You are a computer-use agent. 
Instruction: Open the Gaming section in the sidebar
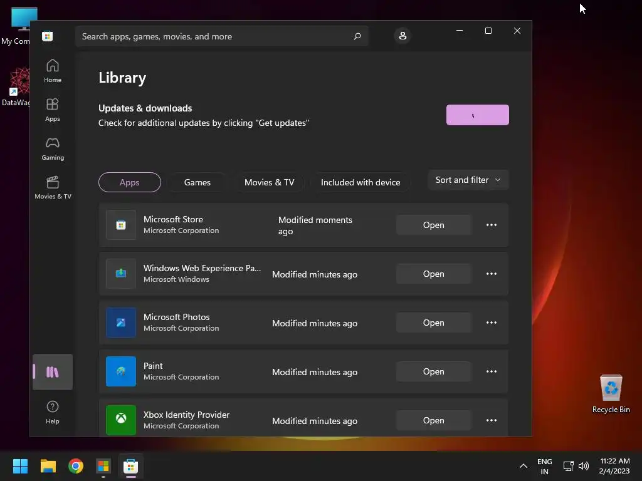[53, 148]
